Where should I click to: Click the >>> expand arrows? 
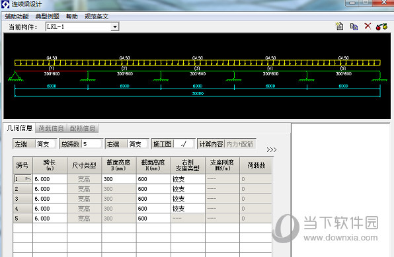272,150
